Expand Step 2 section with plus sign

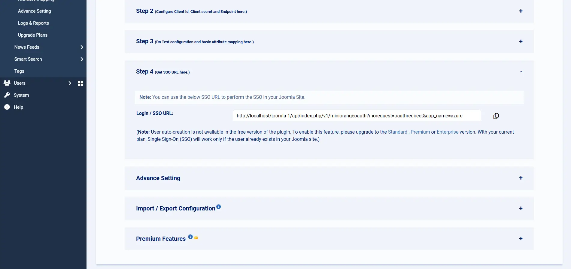(x=521, y=11)
